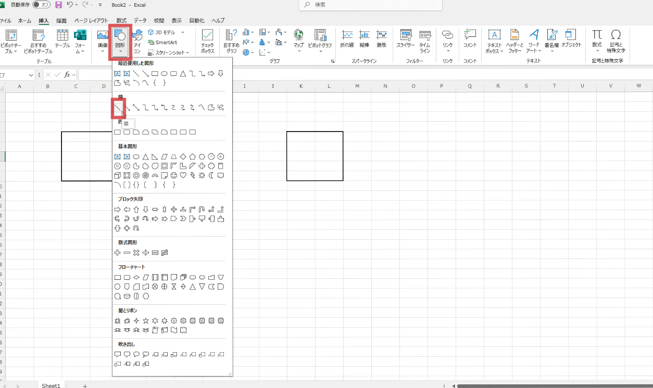Screen dimensions: 653x388
Task: Switch to the 校閲 tab
Action: [x=159, y=21]
